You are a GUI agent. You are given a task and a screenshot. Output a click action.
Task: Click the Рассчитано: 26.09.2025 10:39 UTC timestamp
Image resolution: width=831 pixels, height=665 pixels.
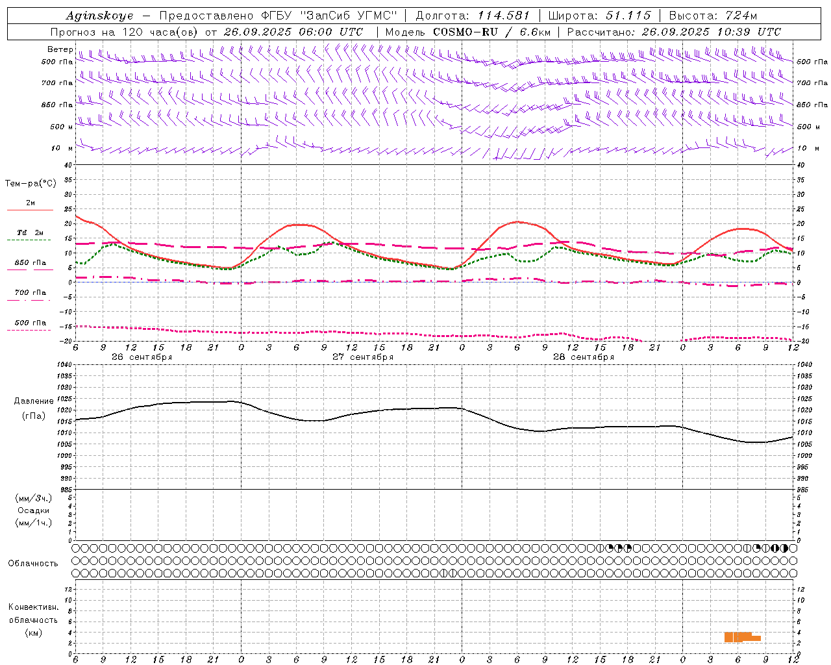tap(674, 32)
